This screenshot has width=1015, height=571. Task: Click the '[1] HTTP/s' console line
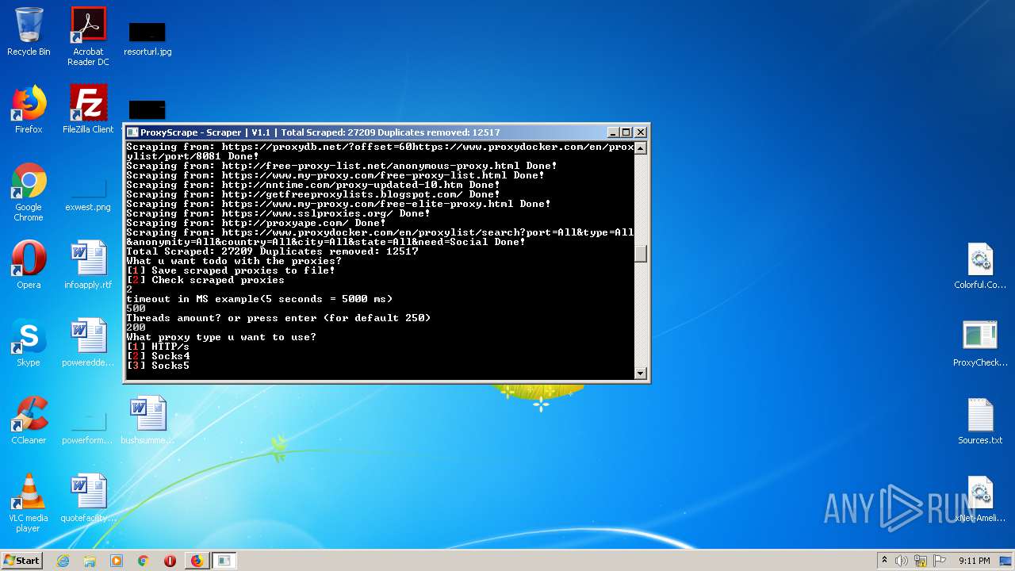[158, 347]
